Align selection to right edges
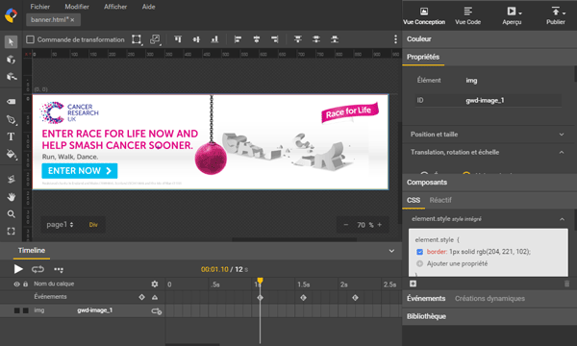Image resolution: width=577 pixels, height=346 pixels. 274,39
